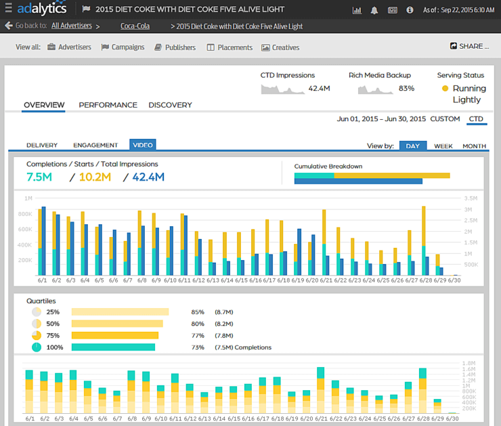
Task: Select the ENGAGEMENT sub-tab
Action: coord(95,145)
